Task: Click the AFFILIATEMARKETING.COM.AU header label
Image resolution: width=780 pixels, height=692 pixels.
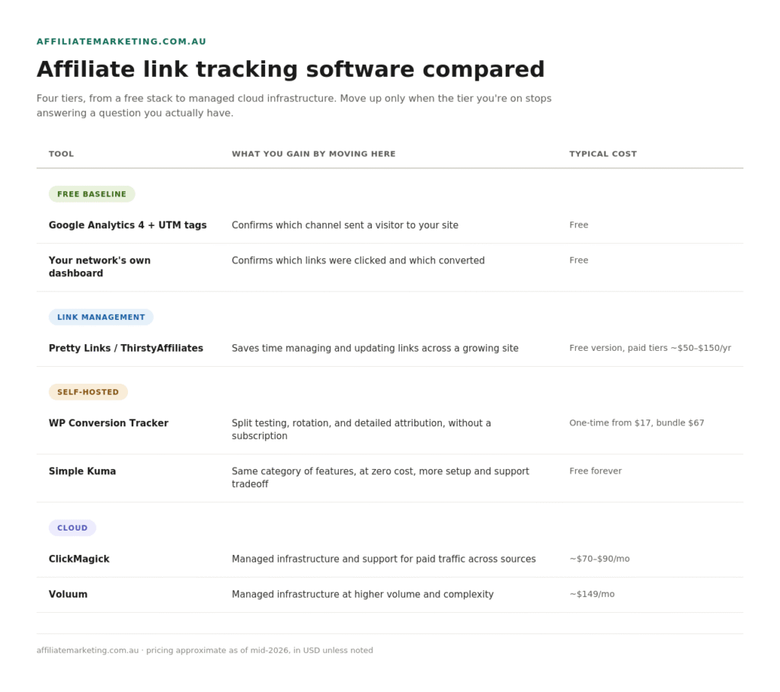Action: click(x=121, y=41)
